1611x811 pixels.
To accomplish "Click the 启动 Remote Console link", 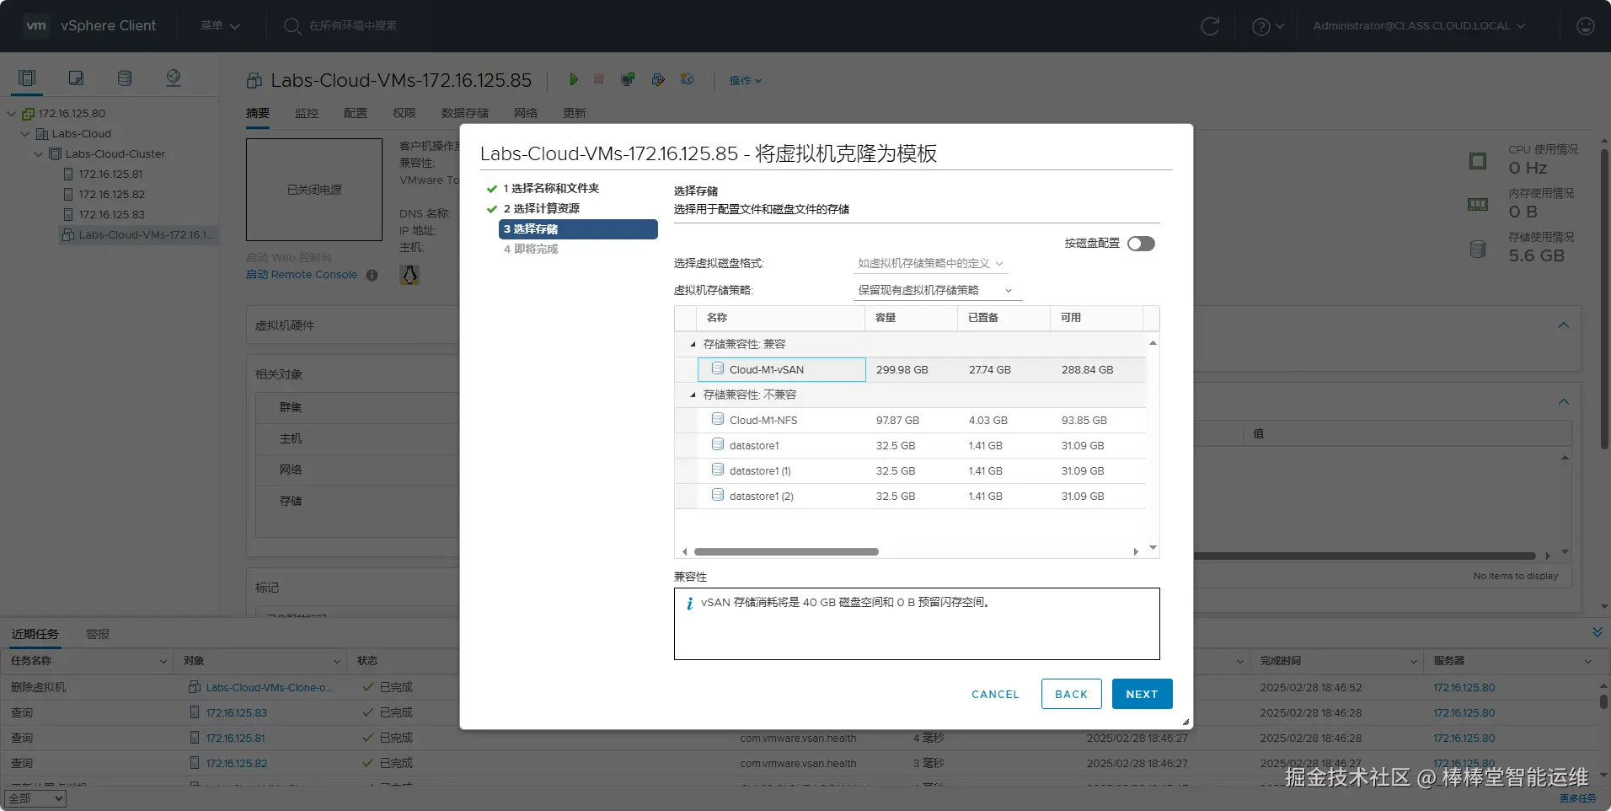I will pyautogui.click(x=302, y=275).
